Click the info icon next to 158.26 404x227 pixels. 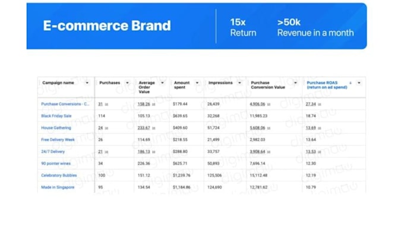[x=153, y=104]
